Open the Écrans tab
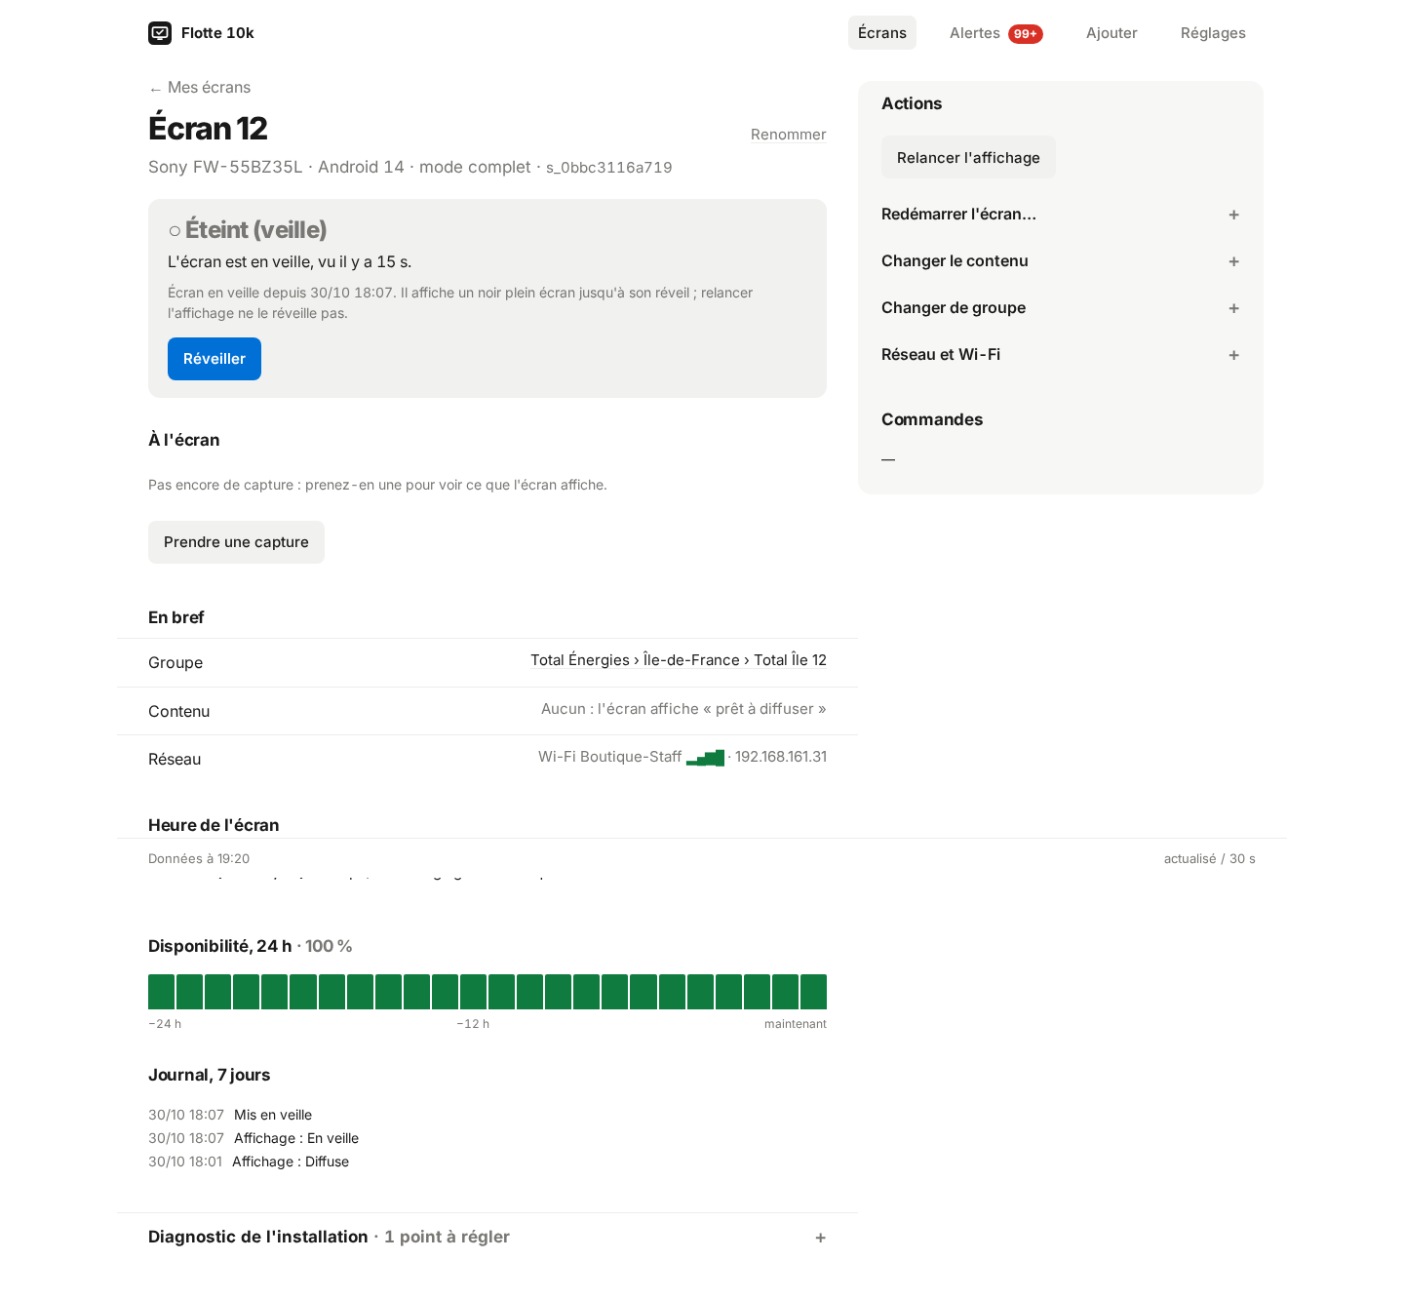1404x1300 pixels. tap(882, 33)
